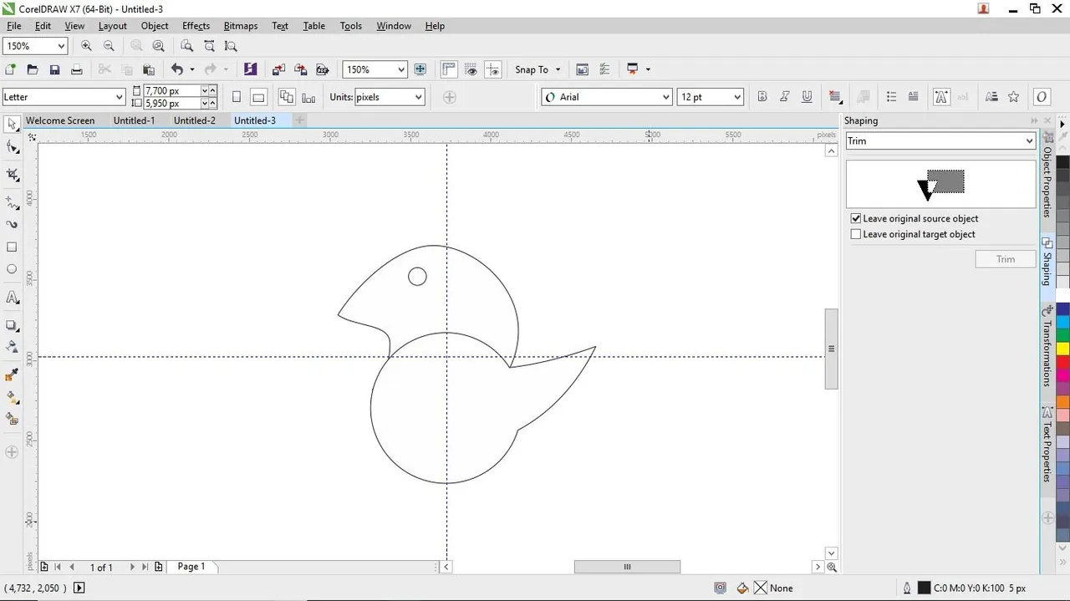Switch to the Welcome Screen tab
The image size is (1070, 601).
click(x=60, y=120)
